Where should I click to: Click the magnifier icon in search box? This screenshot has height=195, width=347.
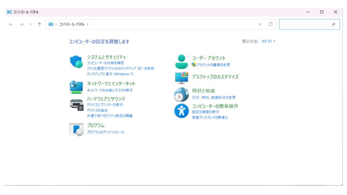click(x=333, y=24)
